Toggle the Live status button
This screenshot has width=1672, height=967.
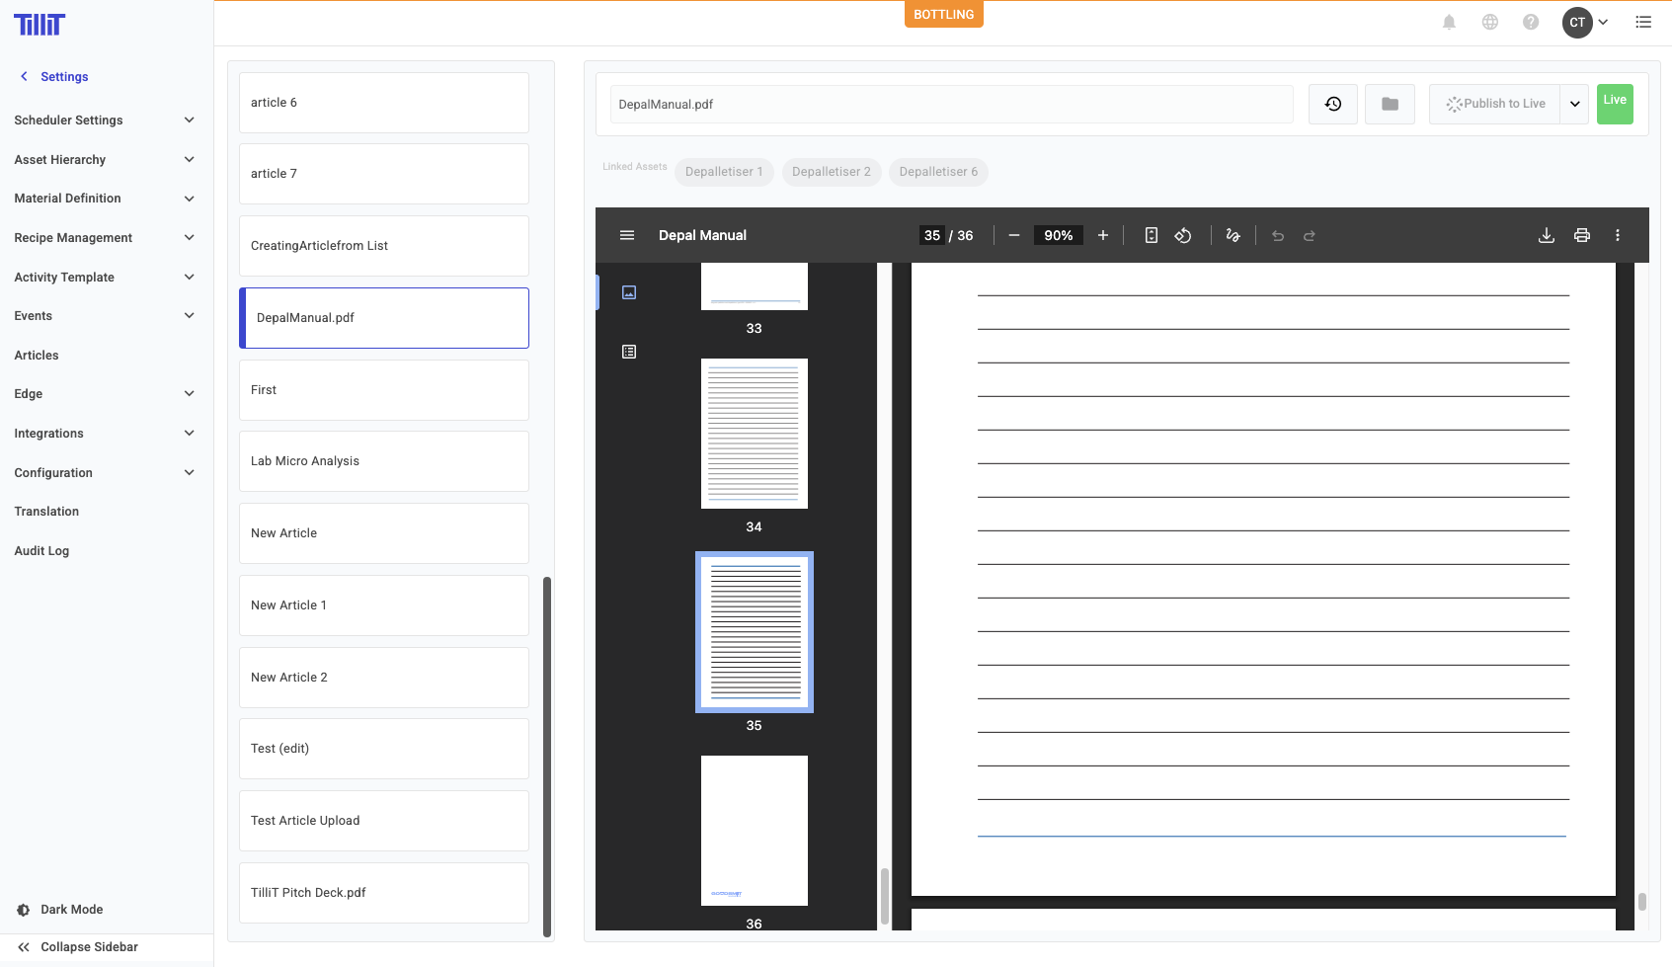[x=1614, y=103]
